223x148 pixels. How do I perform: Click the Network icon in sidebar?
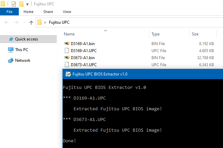coord(11,60)
